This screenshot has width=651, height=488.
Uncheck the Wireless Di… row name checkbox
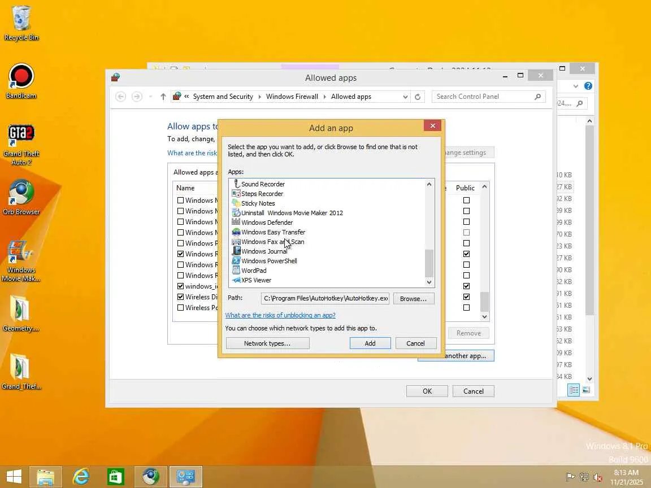click(180, 297)
